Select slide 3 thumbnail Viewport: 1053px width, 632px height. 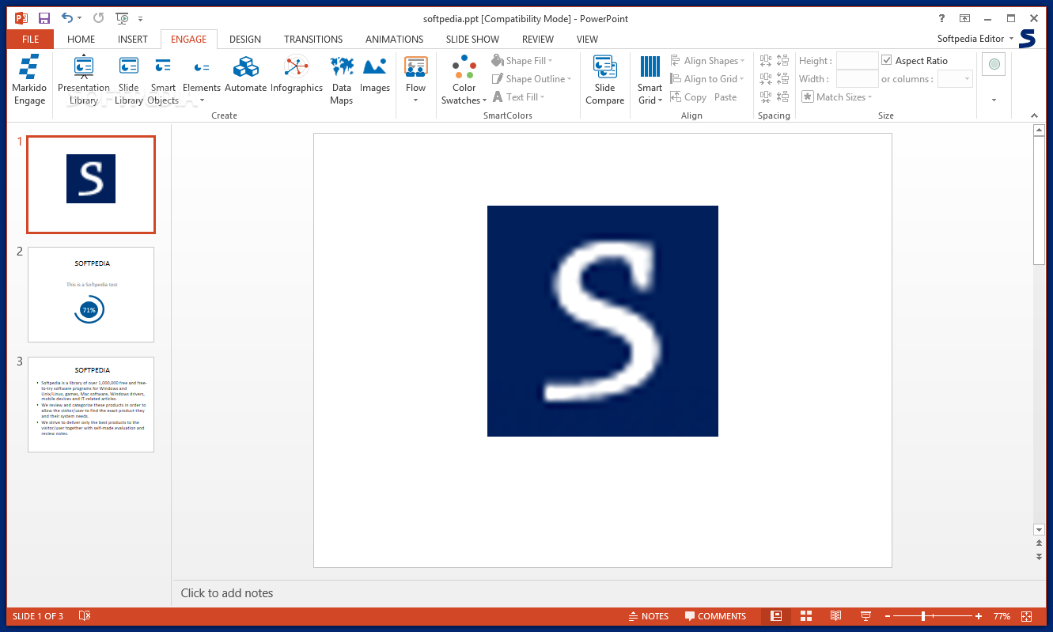(91, 404)
